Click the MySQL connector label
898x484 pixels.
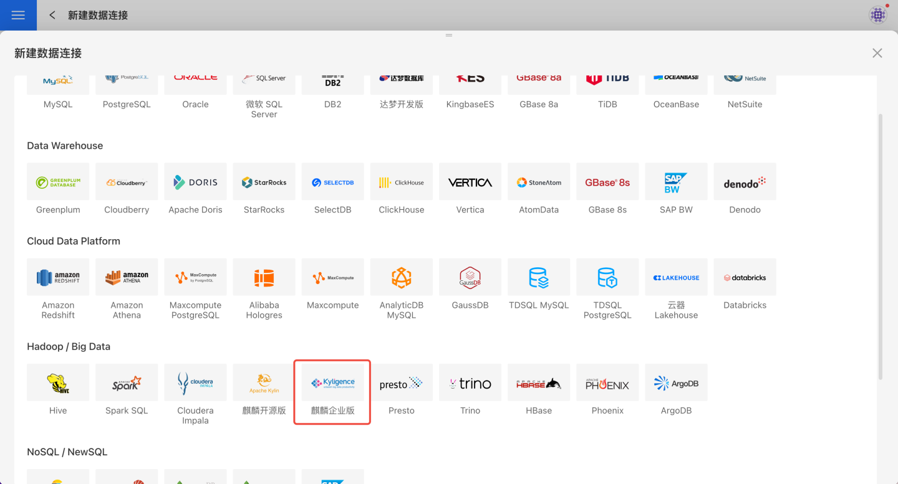(58, 105)
